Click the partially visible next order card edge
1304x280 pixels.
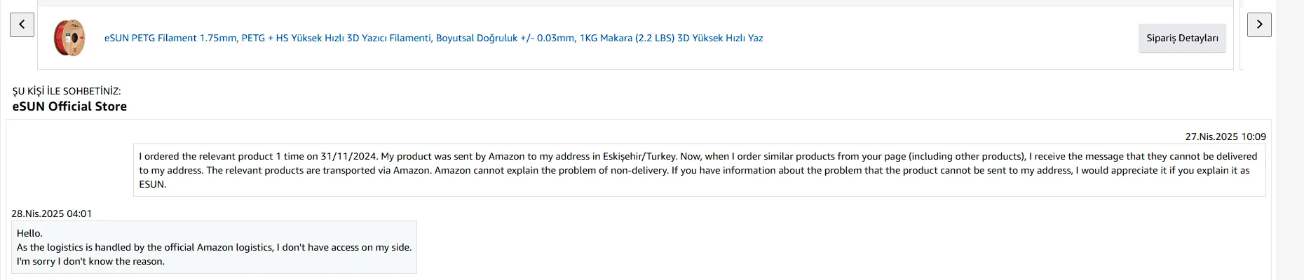pyautogui.click(x=1242, y=35)
